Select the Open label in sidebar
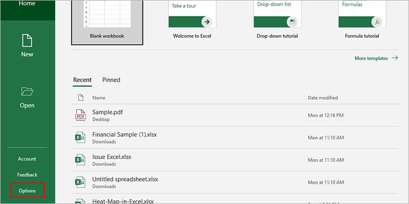This screenshot has width=409, height=204. pyautogui.click(x=27, y=106)
